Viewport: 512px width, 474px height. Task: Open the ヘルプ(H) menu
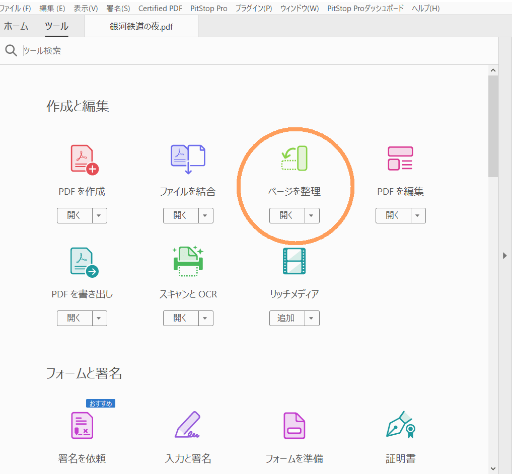tap(425, 9)
